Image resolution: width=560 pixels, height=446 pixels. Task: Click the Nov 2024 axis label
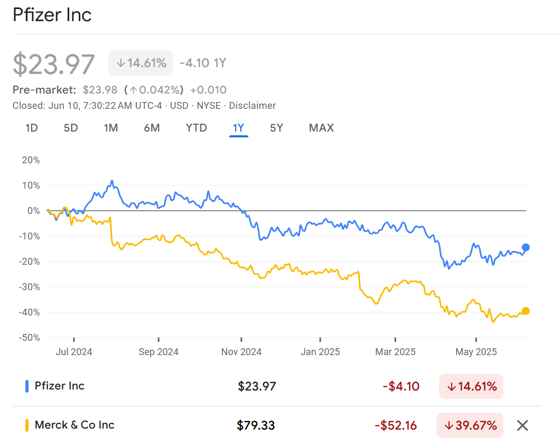(x=241, y=352)
